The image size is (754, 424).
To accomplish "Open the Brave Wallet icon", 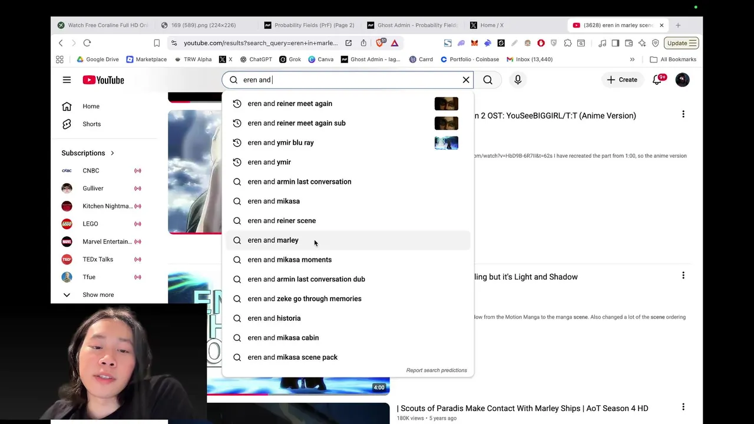I will tap(629, 43).
